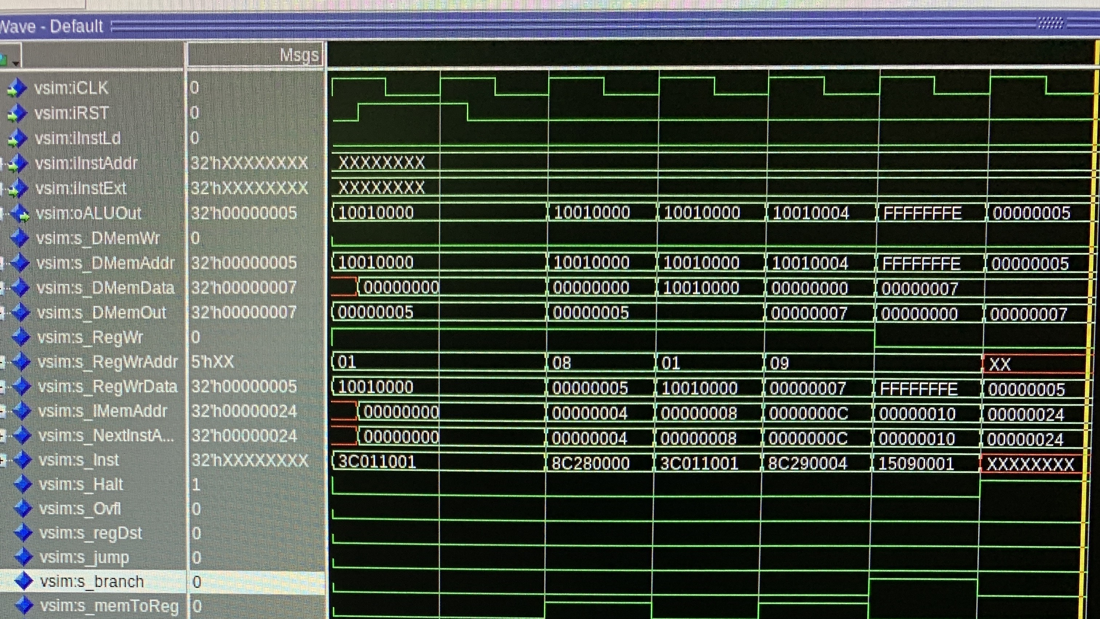Select the vsim:iInstExt signal icon
Image resolution: width=1100 pixels, height=619 pixels.
(18, 188)
